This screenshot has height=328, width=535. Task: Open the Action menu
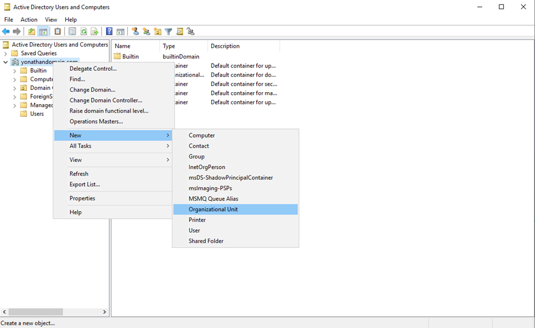click(x=29, y=20)
